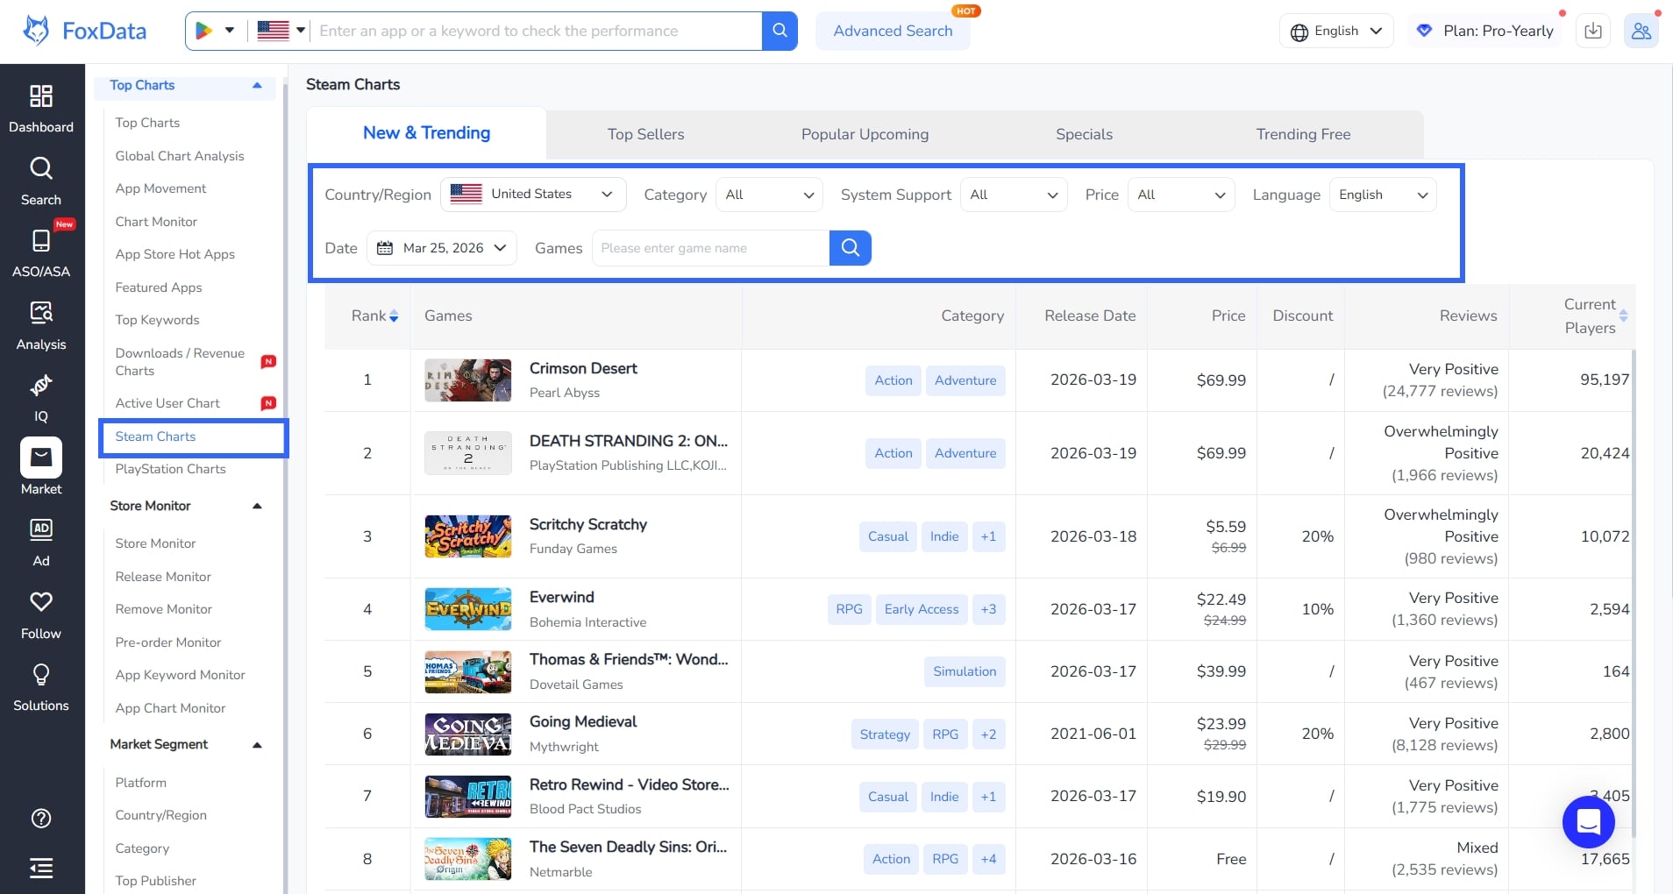Open the PlayStation Charts link
The width and height of the screenshot is (1673, 894).
[170, 469]
